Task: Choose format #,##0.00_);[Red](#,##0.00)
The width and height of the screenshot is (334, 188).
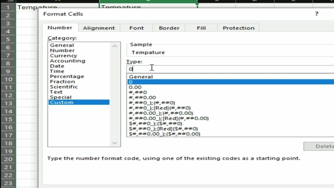Action: [231, 119]
